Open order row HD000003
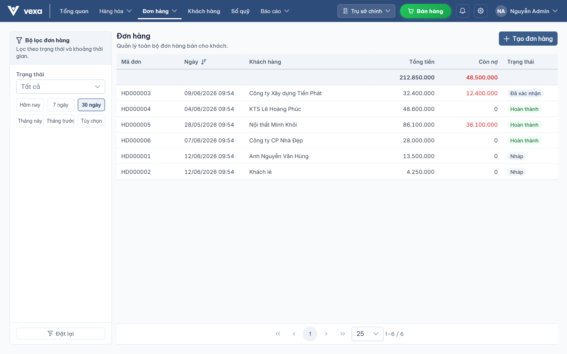 click(x=337, y=93)
